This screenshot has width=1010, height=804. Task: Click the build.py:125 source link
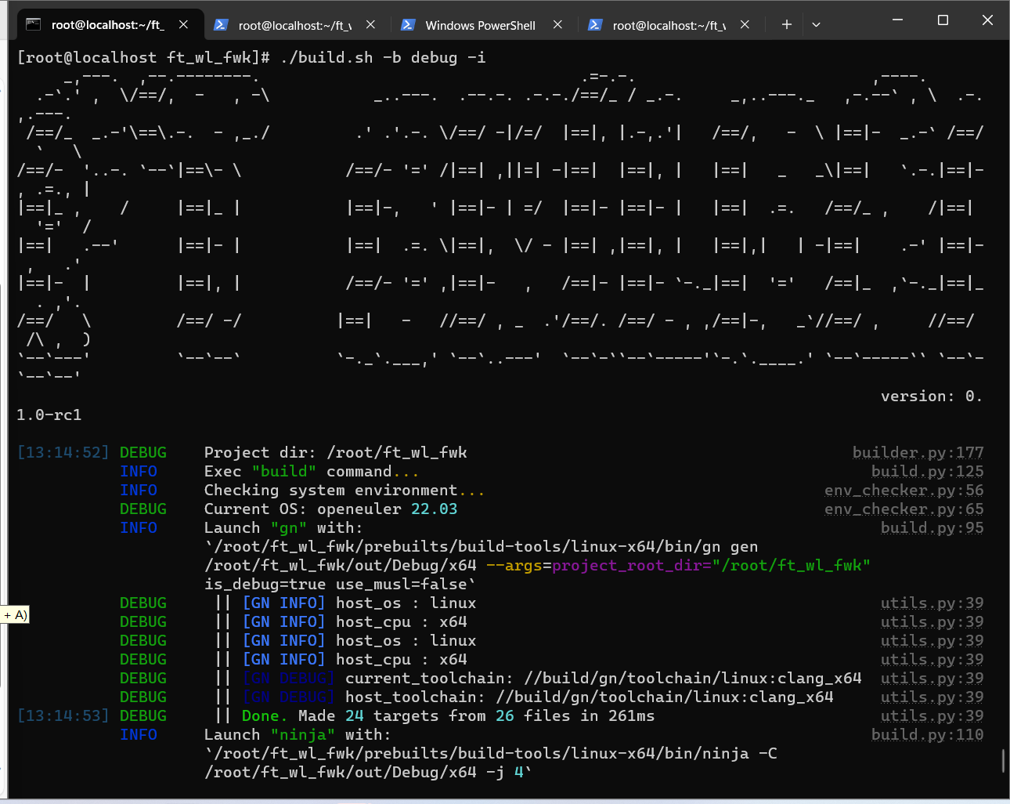(927, 471)
